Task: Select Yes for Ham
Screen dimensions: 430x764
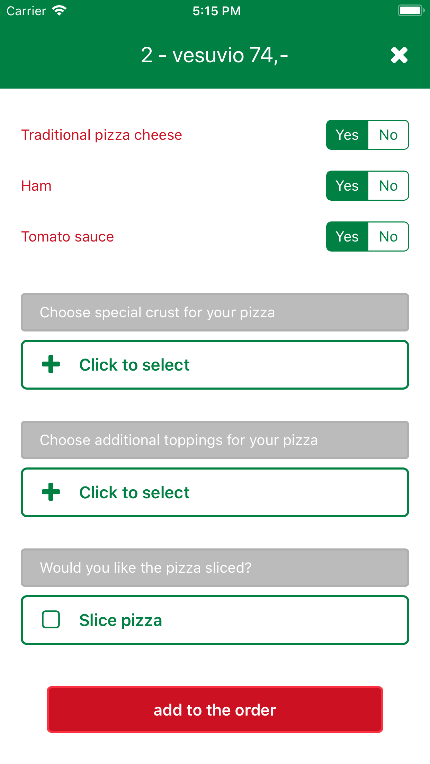Action: pos(347,186)
